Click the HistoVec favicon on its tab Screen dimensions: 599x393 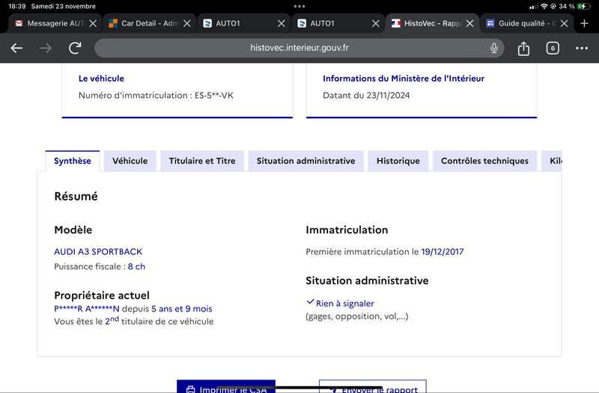point(396,24)
